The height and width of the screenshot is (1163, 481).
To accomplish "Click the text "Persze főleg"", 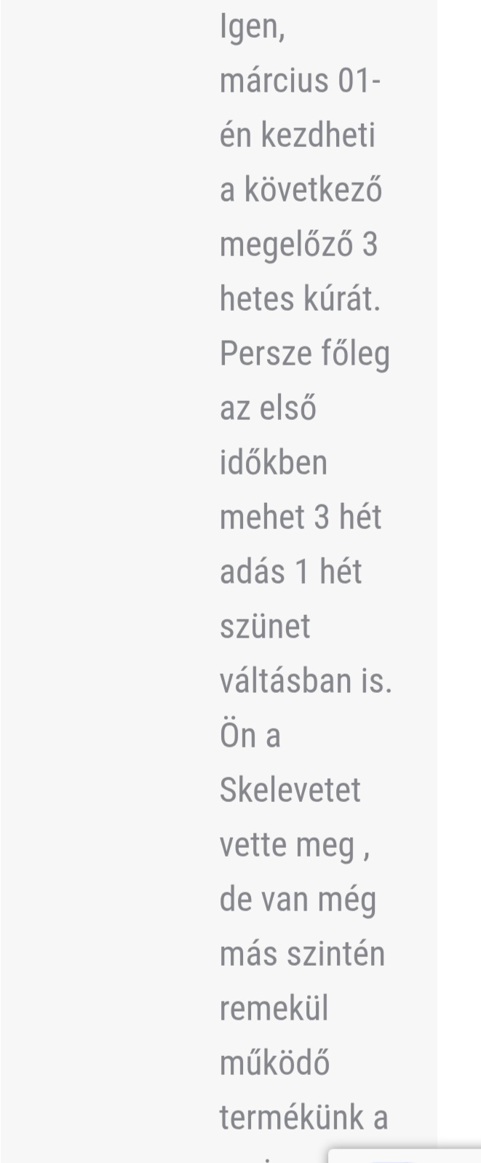I will coord(305,354).
